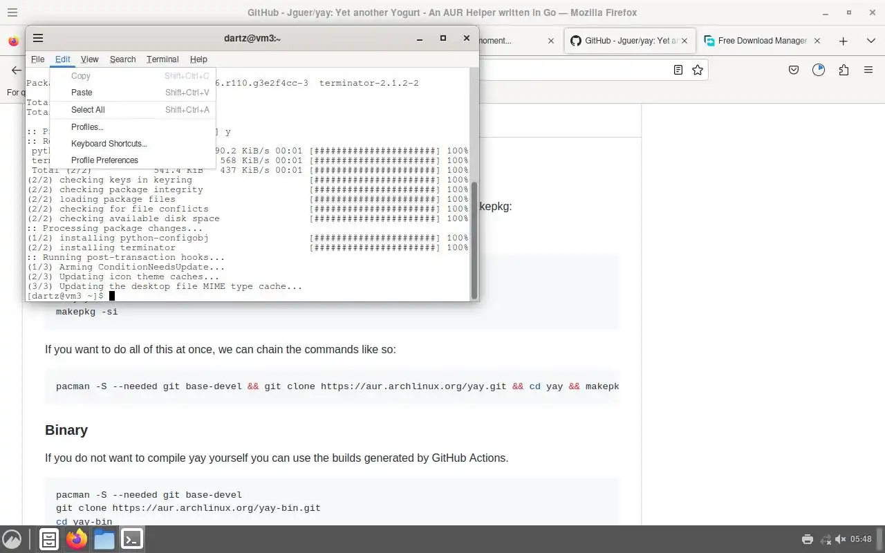The image size is (885, 553).
Task: Click the 'git clone https://aur.archlinux.org/yay-bin.git' line
Action: (x=188, y=508)
